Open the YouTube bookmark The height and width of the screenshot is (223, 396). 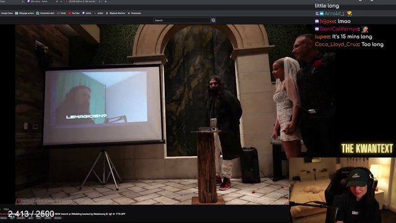pyautogui.click(x=74, y=13)
